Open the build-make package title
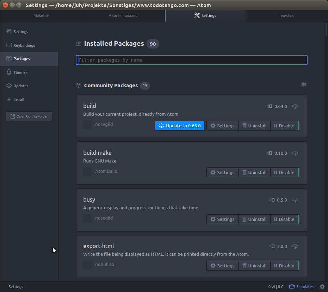Image resolution: width=328 pixels, height=292 pixels. [98, 153]
